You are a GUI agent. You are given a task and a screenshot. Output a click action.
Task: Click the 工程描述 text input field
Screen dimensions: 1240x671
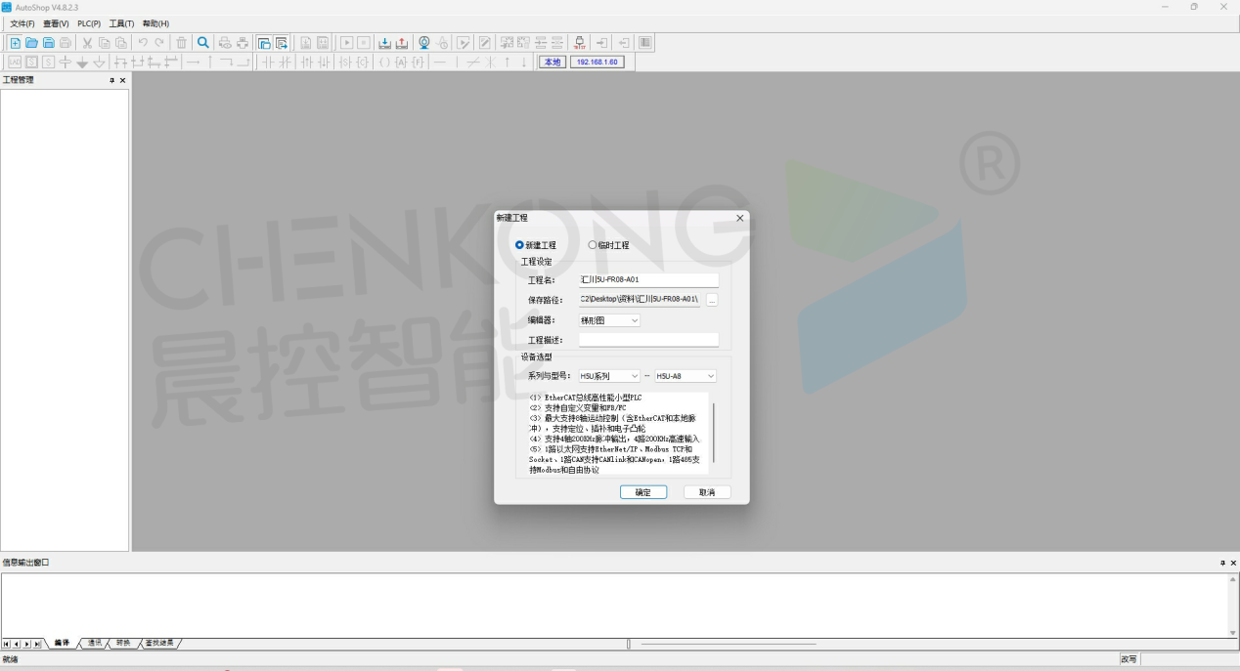click(648, 340)
